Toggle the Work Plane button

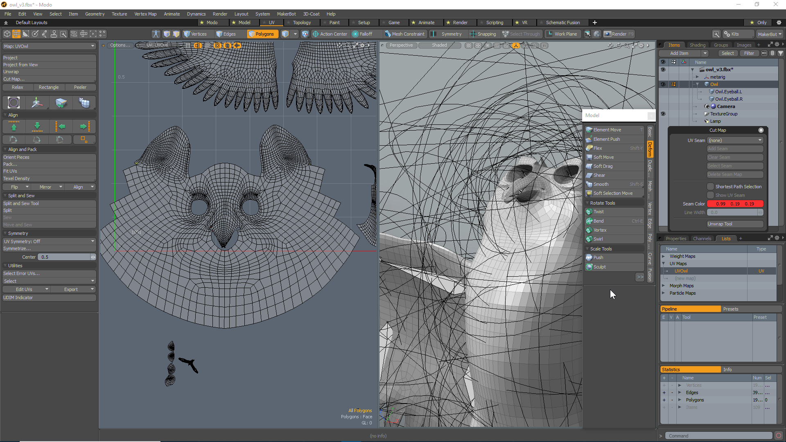coord(562,34)
